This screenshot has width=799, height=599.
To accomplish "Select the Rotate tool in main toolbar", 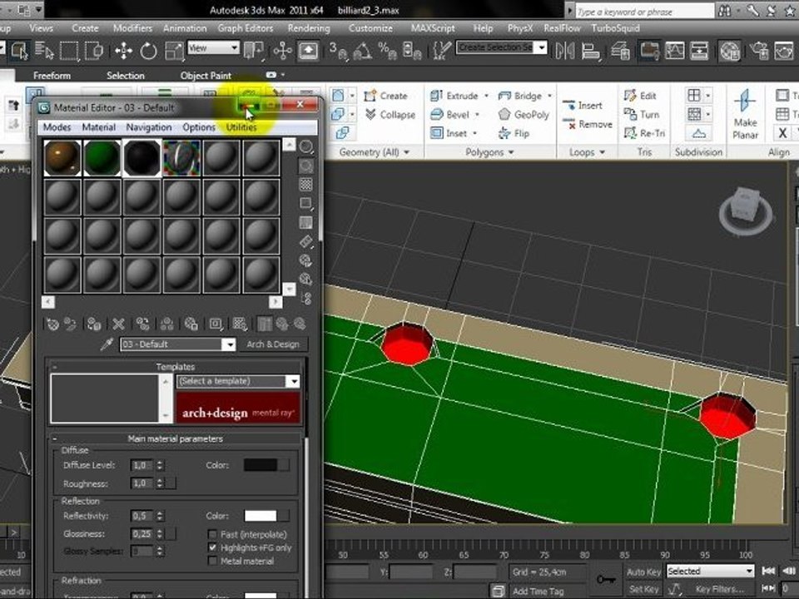I will click(148, 51).
